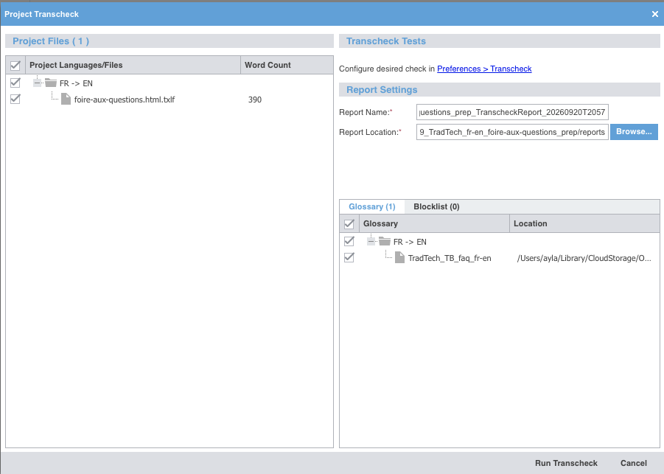Viewport: 664px width, 474px height.
Task: Click the Report Name input field
Action: pos(512,112)
